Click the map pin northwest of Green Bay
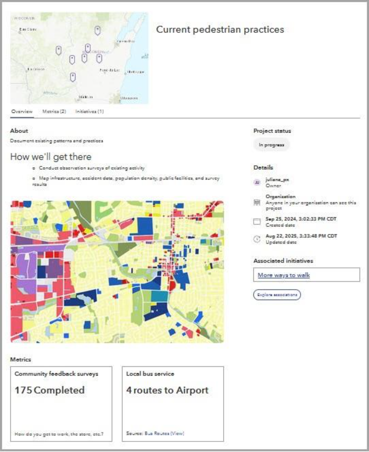The image size is (369, 452). point(97,30)
